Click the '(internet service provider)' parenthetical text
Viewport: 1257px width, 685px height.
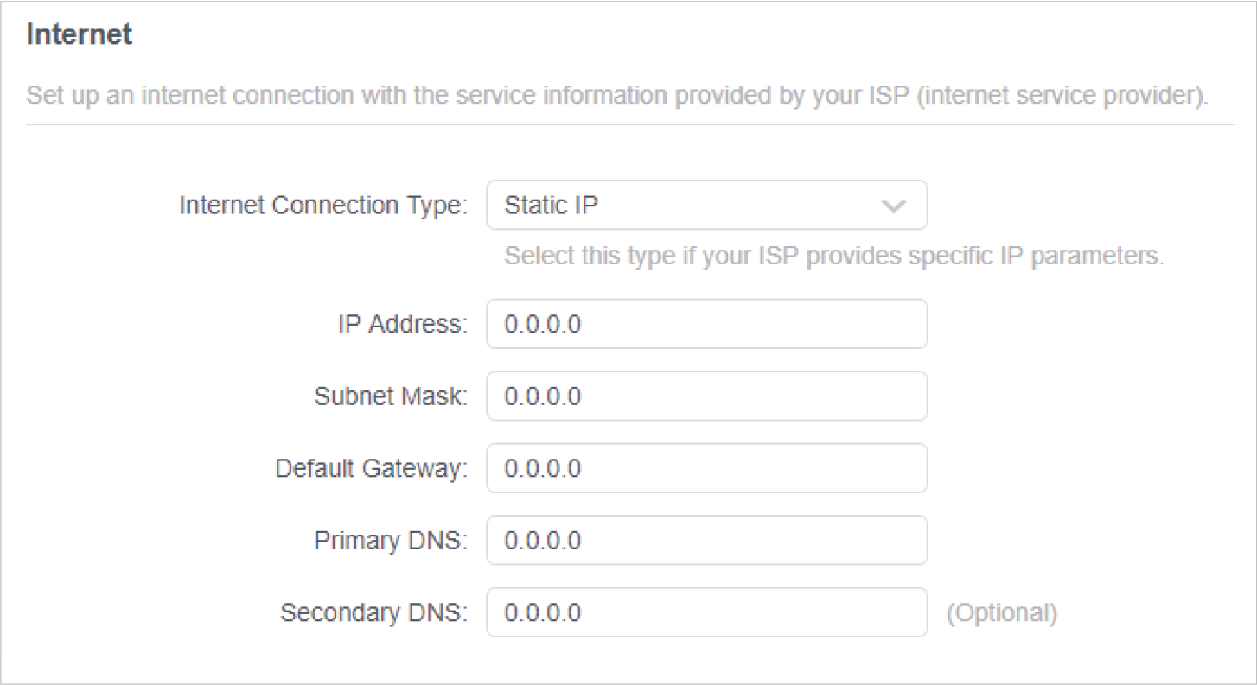pyautogui.click(x=1062, y=95)
